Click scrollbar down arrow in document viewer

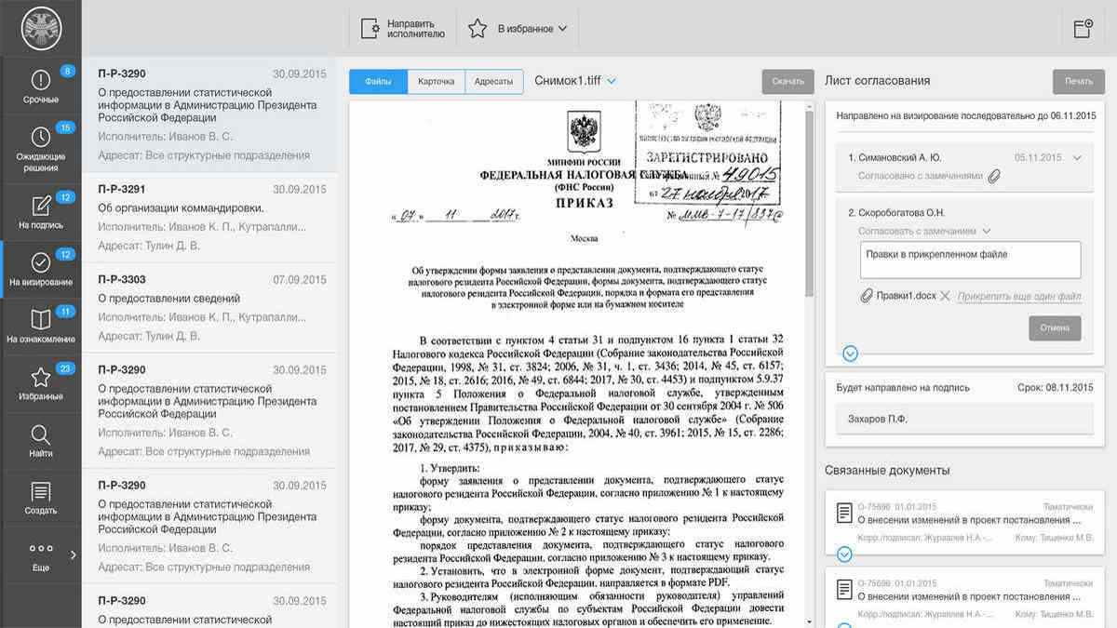tap(808, 621)
